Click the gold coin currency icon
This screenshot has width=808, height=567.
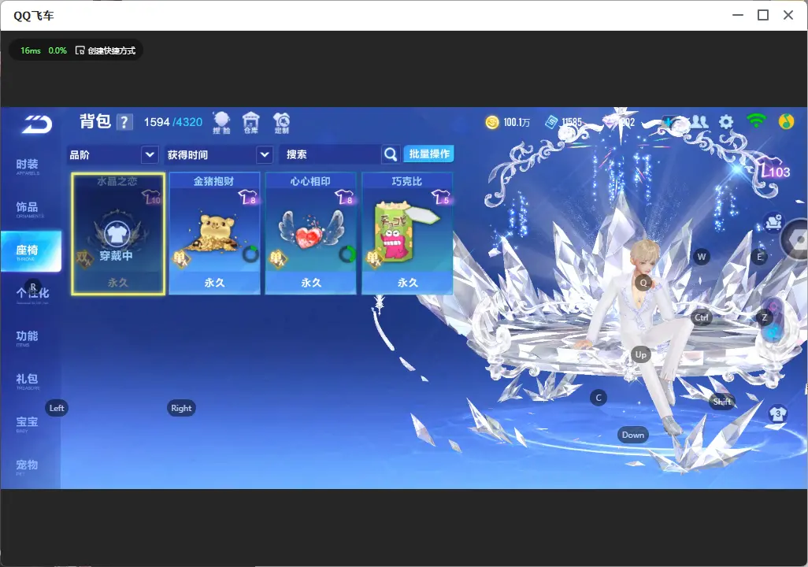point(492,122)
